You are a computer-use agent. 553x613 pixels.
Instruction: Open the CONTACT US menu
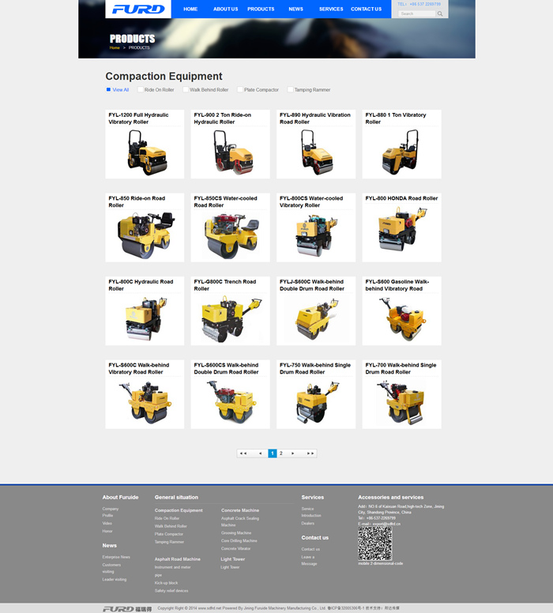366,9
